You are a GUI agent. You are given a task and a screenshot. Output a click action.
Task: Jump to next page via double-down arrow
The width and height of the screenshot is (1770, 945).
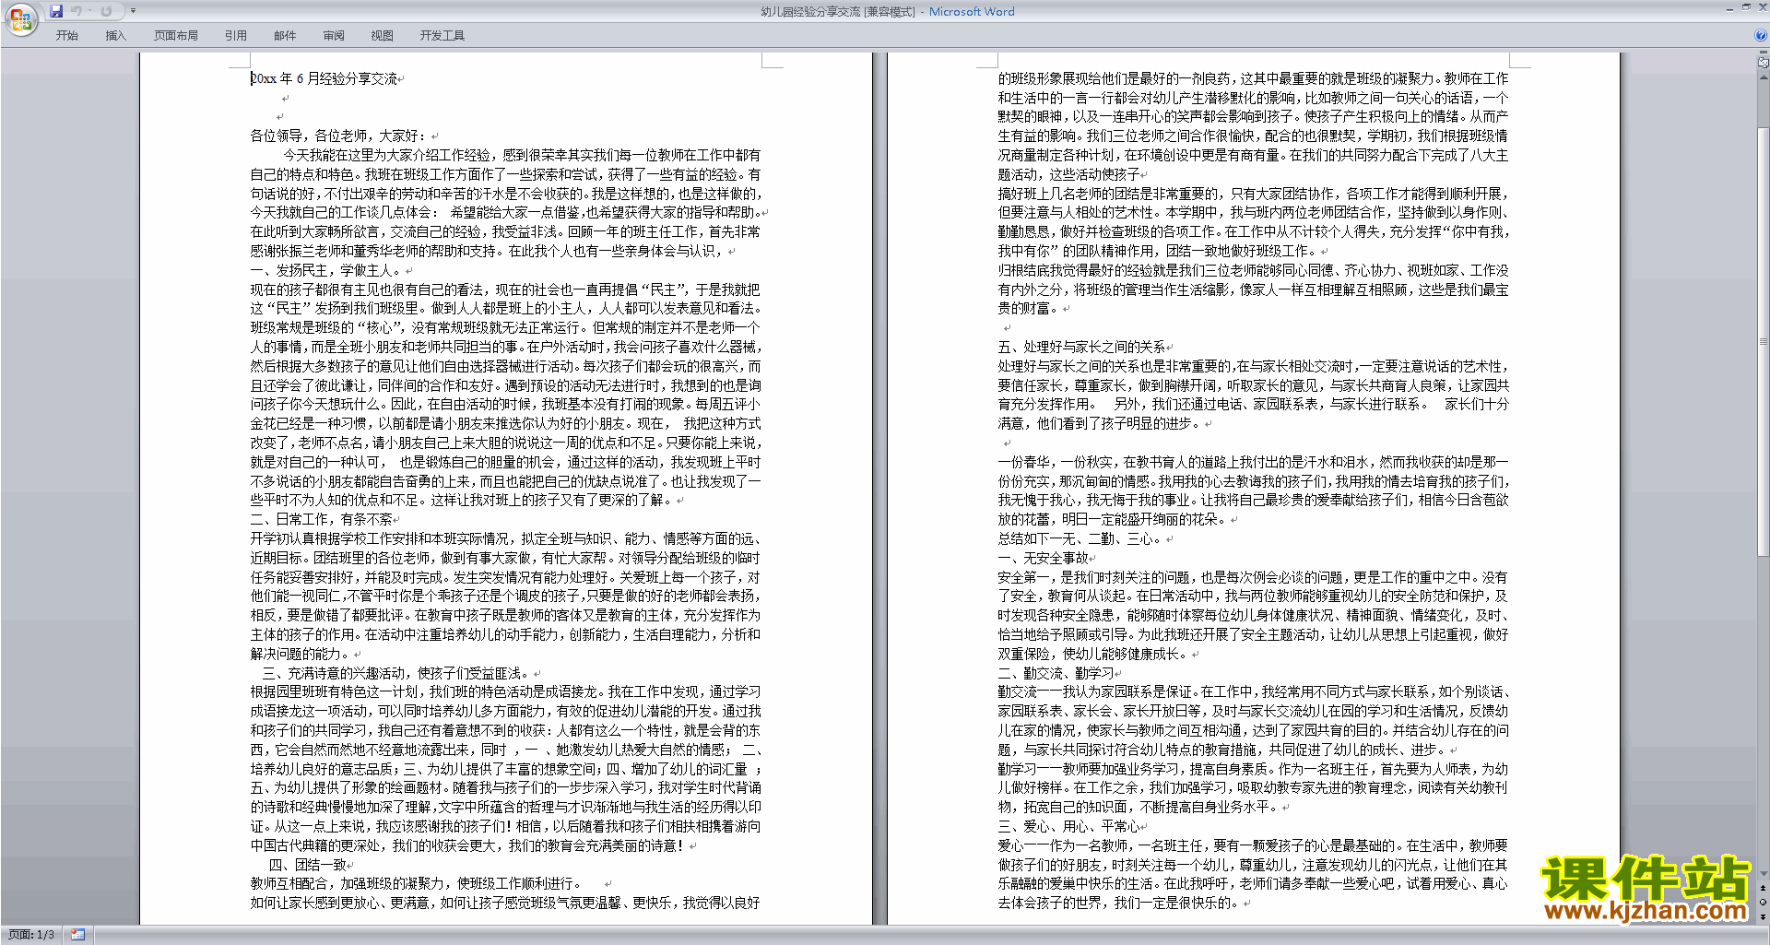(1763, 916)
